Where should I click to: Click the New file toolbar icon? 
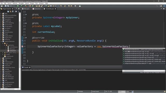(x=2, y=6)
